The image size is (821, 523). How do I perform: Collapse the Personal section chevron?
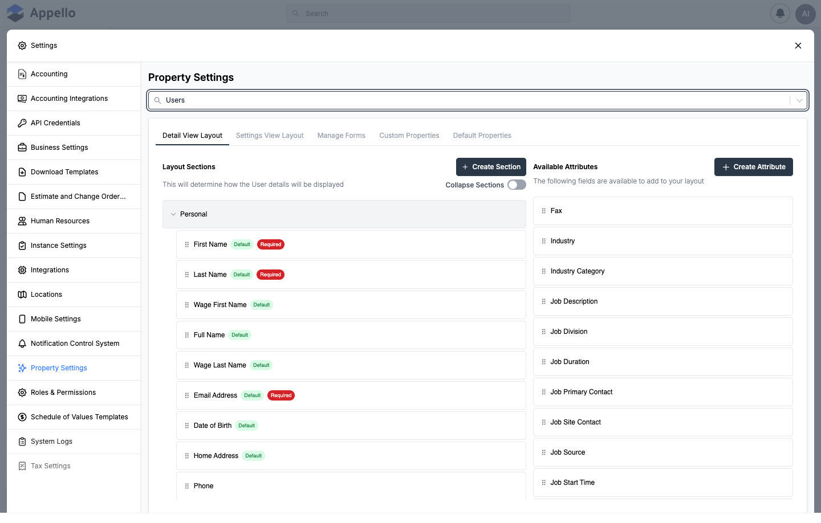tap(173, 214)
